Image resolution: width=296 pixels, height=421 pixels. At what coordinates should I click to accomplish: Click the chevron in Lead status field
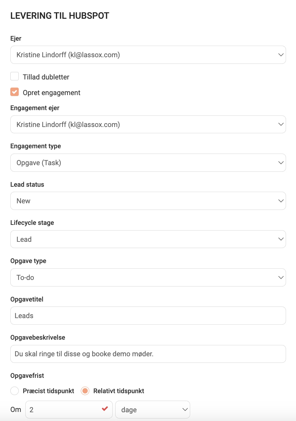tap(281, 201)
